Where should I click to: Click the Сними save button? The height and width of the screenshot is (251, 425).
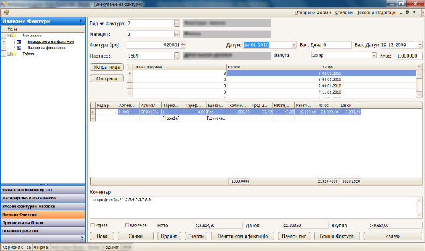tap(135, 236)
